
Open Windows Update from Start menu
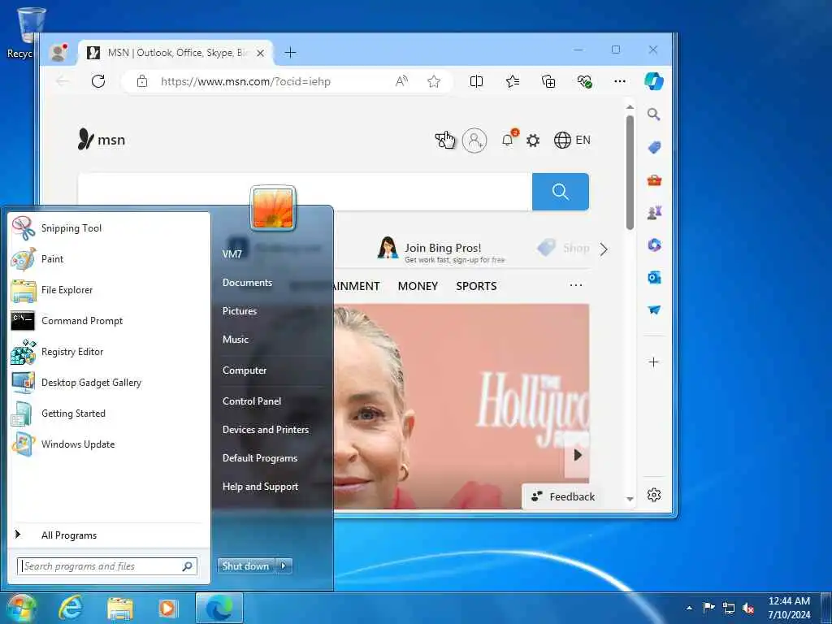110,444
